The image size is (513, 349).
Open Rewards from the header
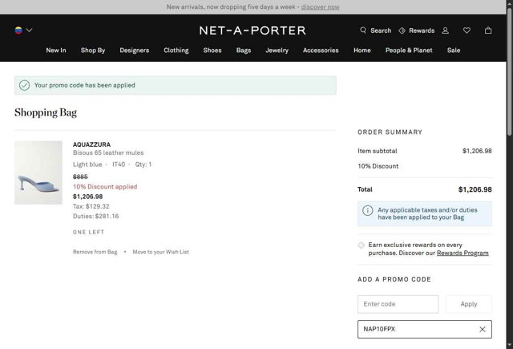[x=417, y=30]
